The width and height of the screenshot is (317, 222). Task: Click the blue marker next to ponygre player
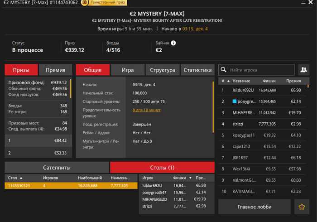click(234, 101)
